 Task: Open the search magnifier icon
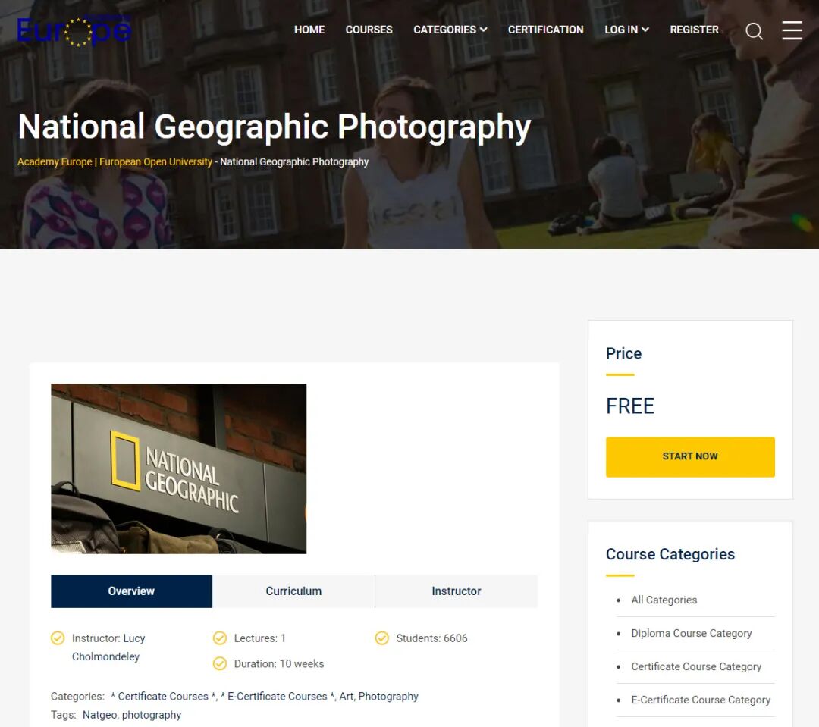coord(754,31)
